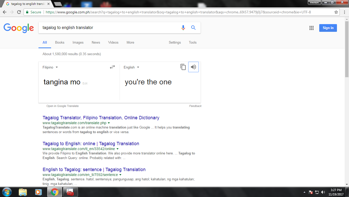Click the Google logo
The height and width of the screenshot is (197, 349).
click(x=19, y=28)
